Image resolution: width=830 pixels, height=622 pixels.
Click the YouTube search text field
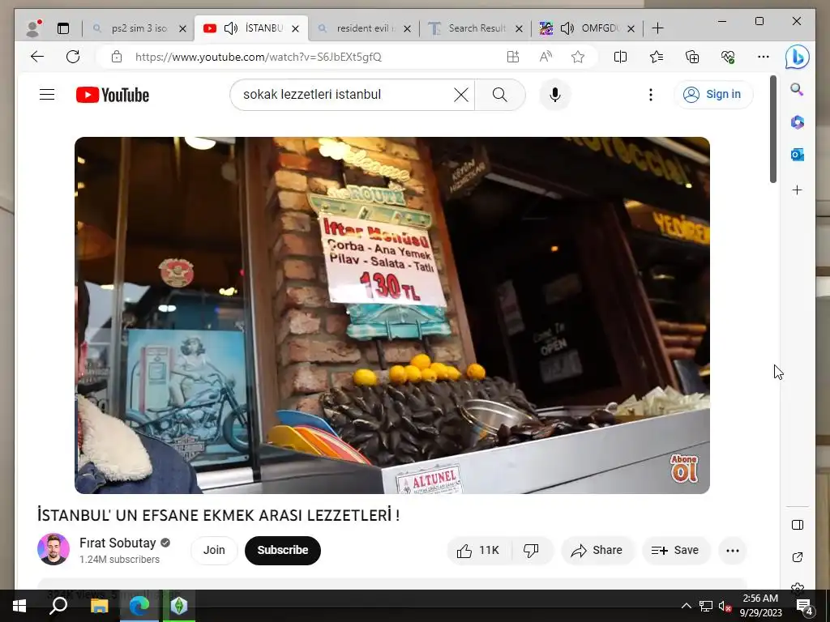tap(344, 95)
